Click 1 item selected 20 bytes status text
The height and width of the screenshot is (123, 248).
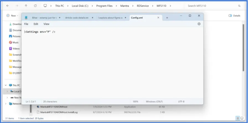31,118
